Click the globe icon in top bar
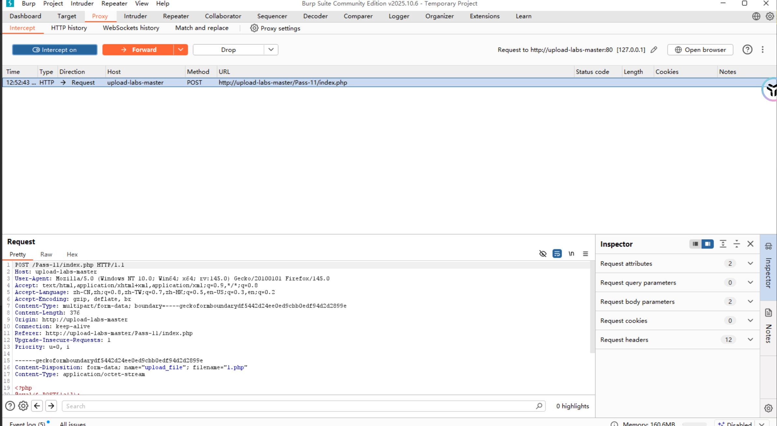 [x=756, y=16]
